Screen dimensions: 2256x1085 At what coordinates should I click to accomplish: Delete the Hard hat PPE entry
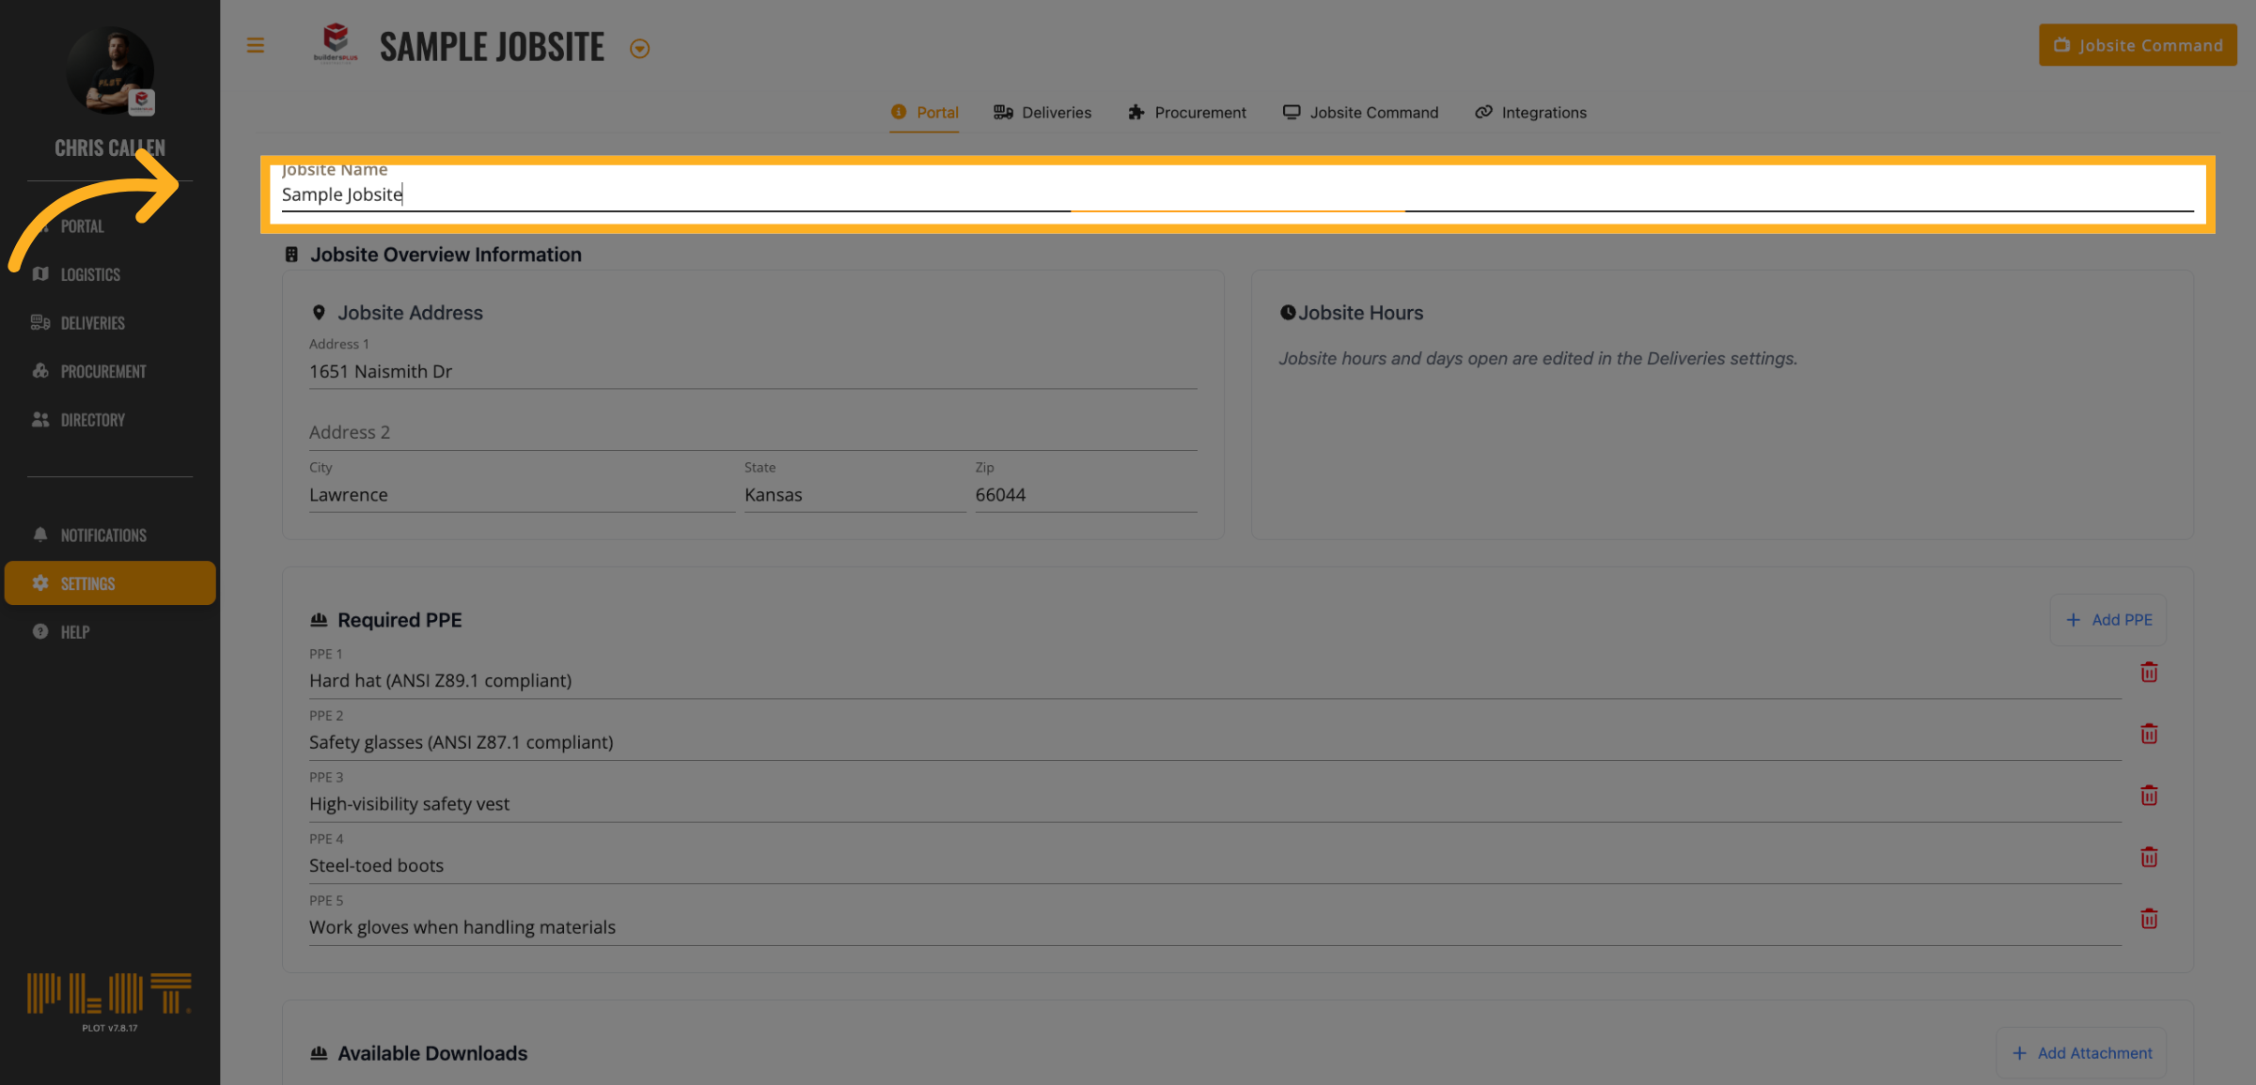[2148, 673]
